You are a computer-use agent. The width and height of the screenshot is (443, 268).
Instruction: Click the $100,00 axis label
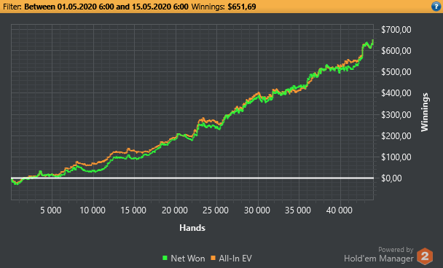(x=396, y=157)
